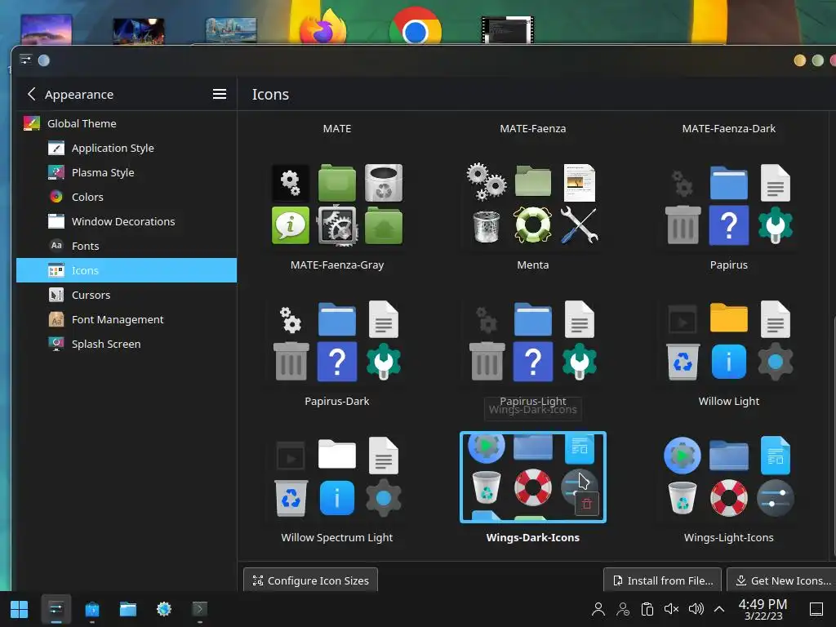Select Application Style in sidebar
The image size is (836, 627).
pos(127,148)
